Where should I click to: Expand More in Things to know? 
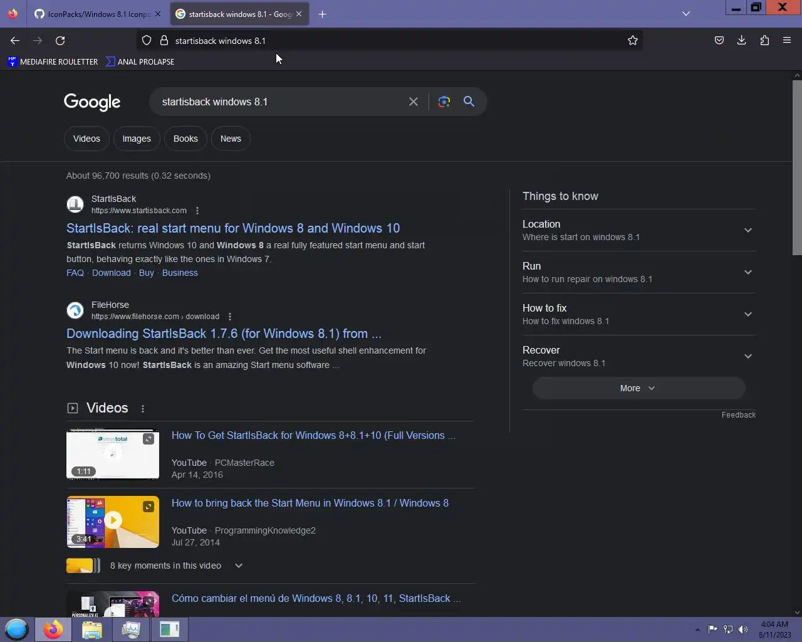pyautogui.click(x=638, y=388)
